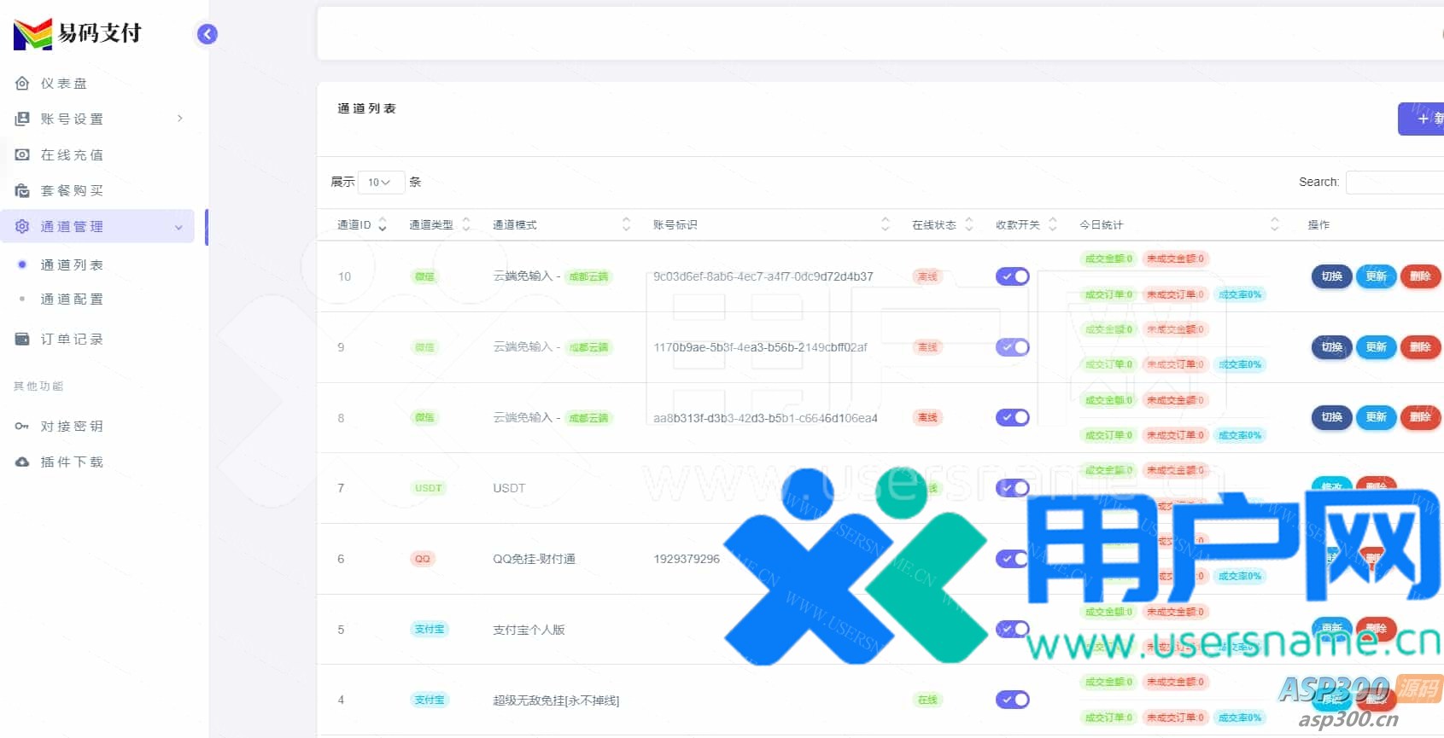Click the 通道管理 gear icon

22,226
